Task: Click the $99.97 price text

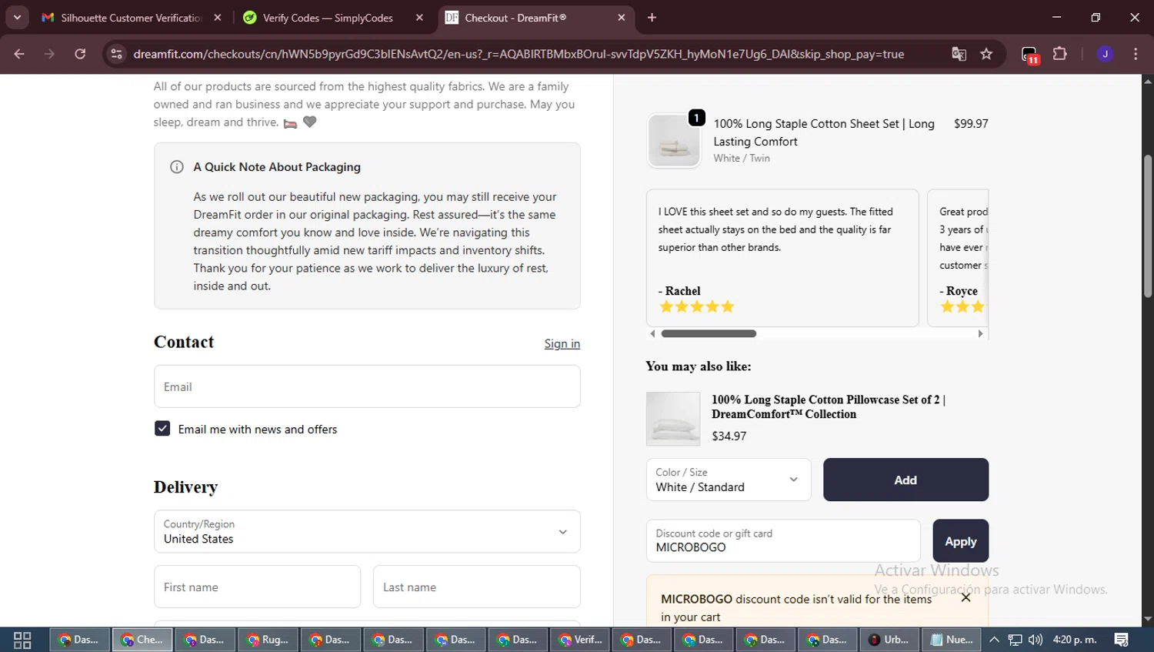Action: pos(971,124)
